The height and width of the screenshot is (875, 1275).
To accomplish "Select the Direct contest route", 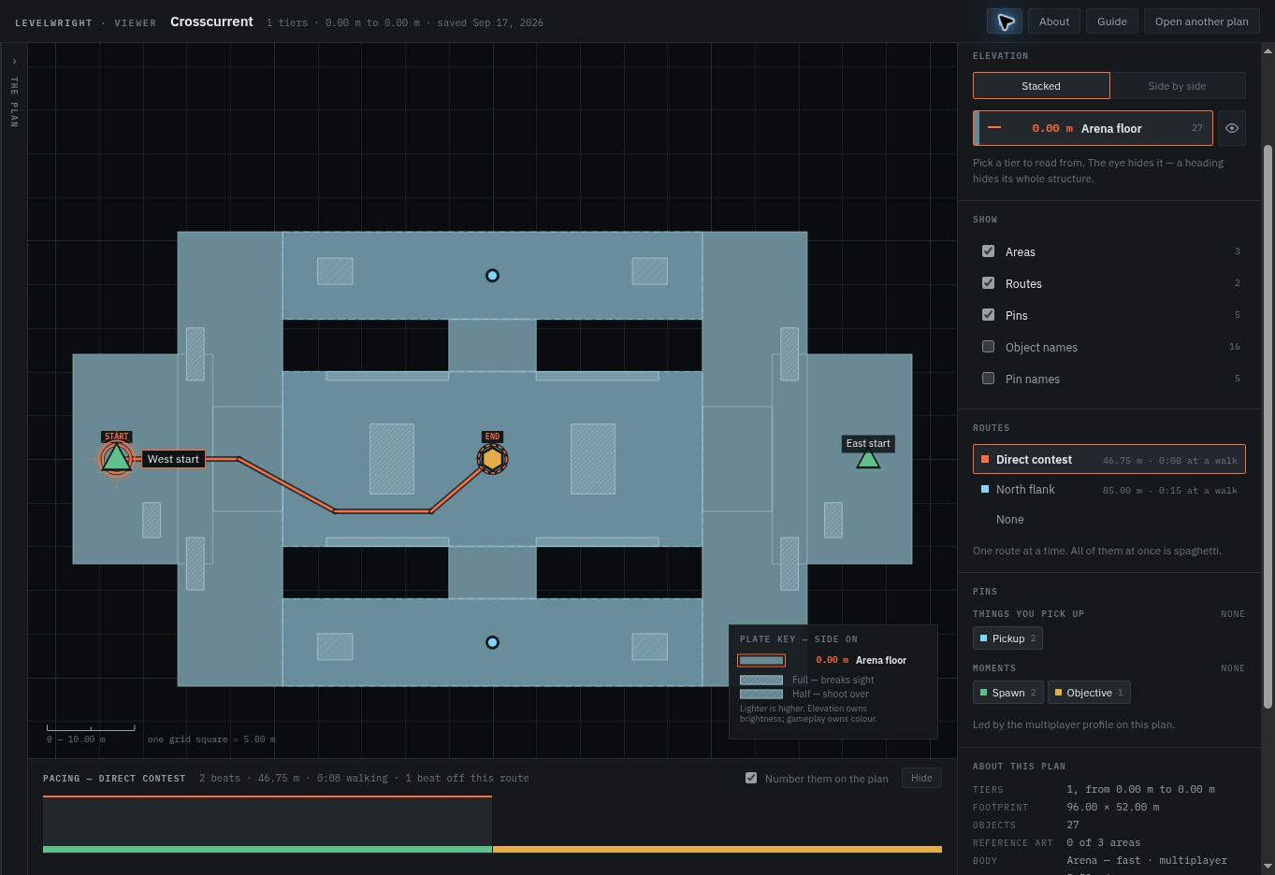I will (x=1109, y=460).
